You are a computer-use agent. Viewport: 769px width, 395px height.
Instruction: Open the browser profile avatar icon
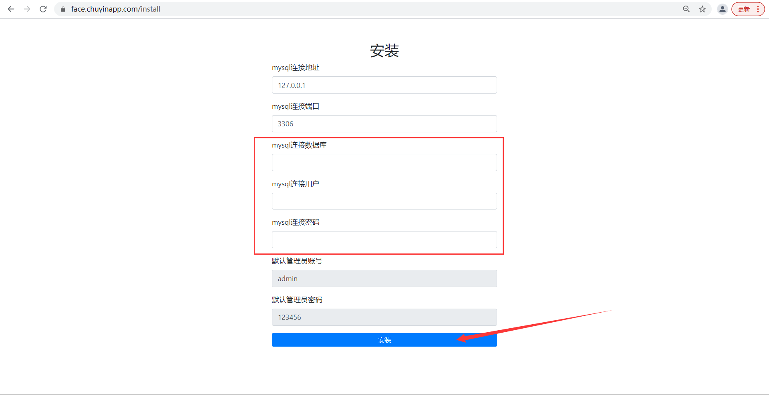point(722,9)
